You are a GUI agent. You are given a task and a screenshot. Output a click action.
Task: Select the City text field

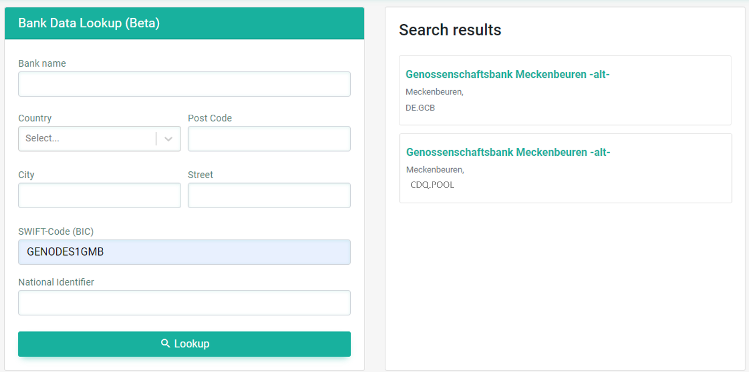pos(99,195)
